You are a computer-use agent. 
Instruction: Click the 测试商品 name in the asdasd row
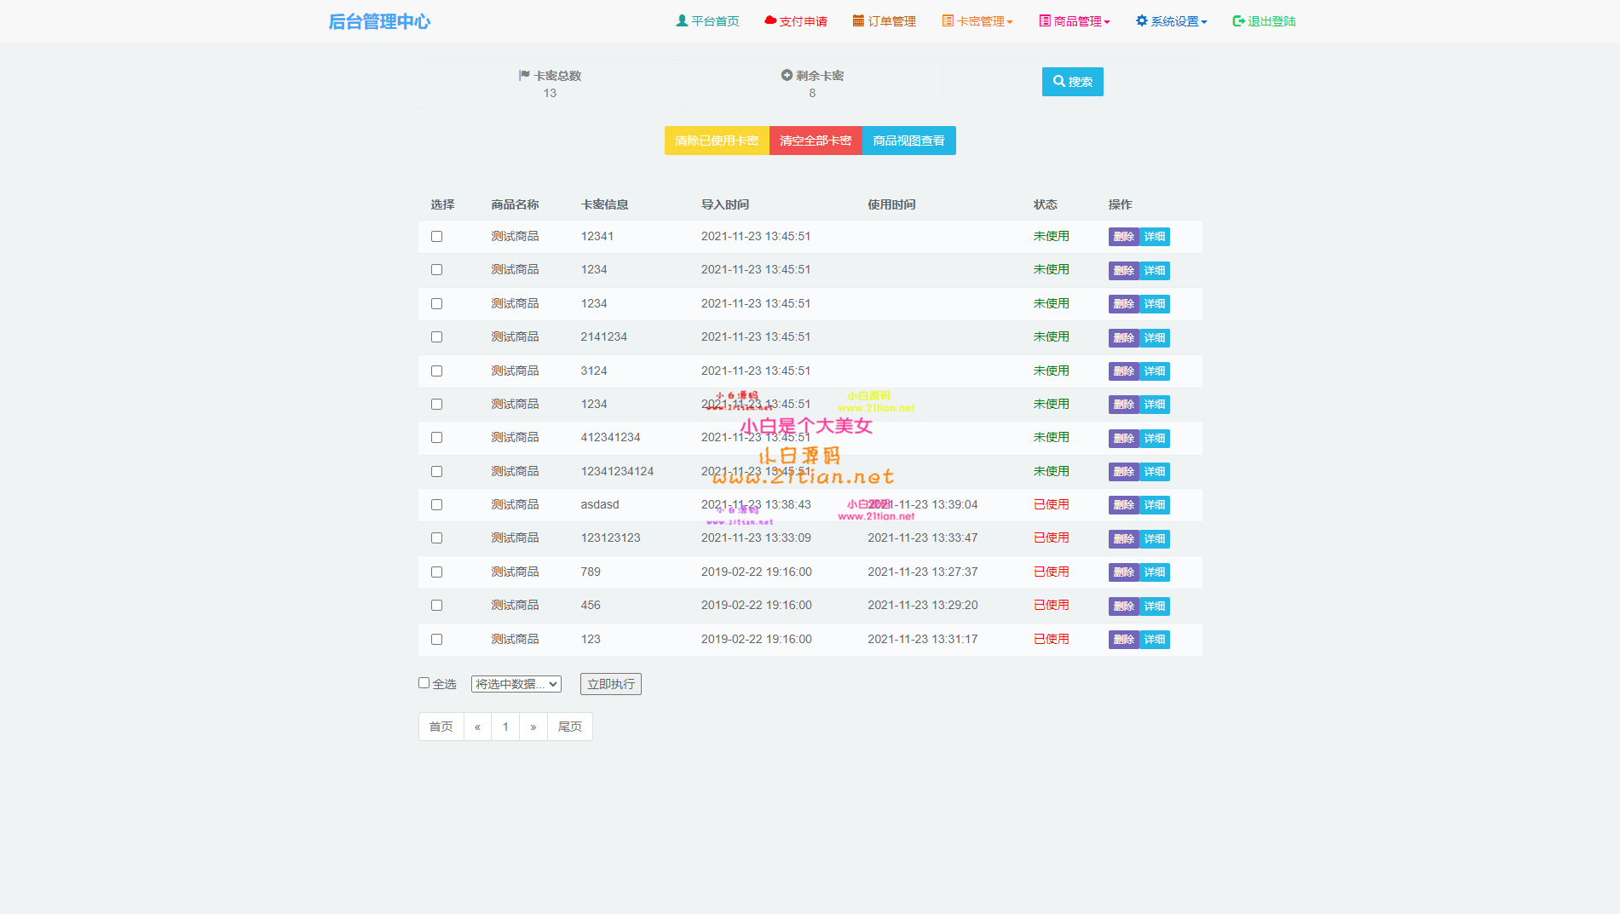[515, 504]
